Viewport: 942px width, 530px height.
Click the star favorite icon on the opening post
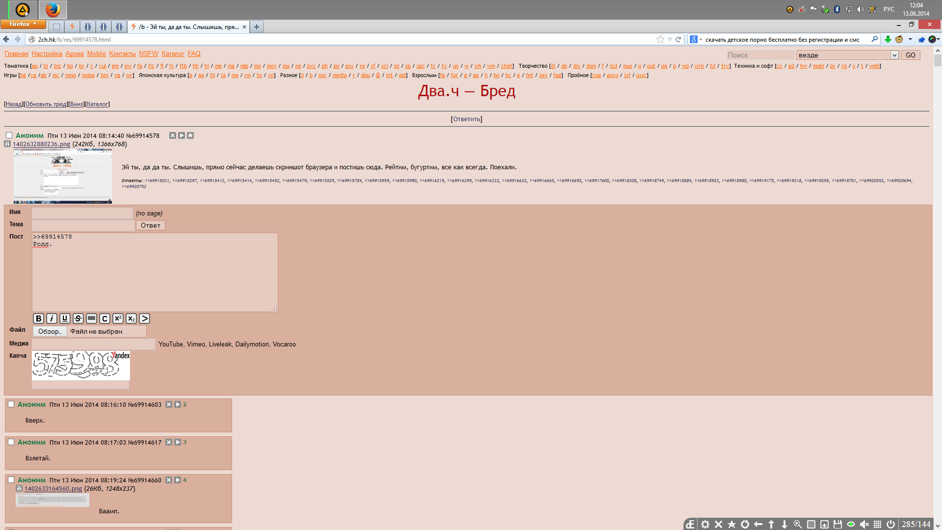[190, 135]
